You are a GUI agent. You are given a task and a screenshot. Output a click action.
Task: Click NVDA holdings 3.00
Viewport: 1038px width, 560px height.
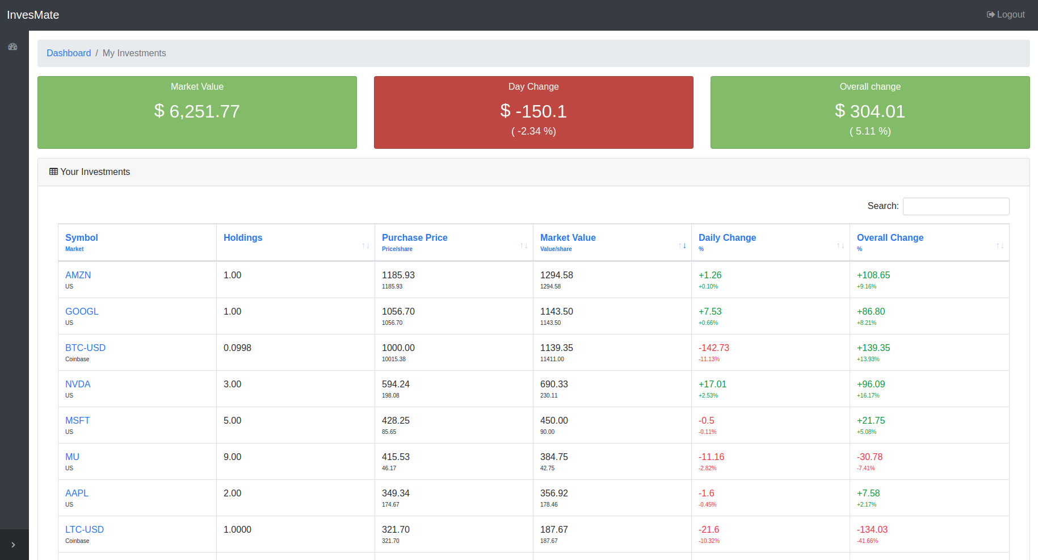pyautogui.click(x=233, y=384)
